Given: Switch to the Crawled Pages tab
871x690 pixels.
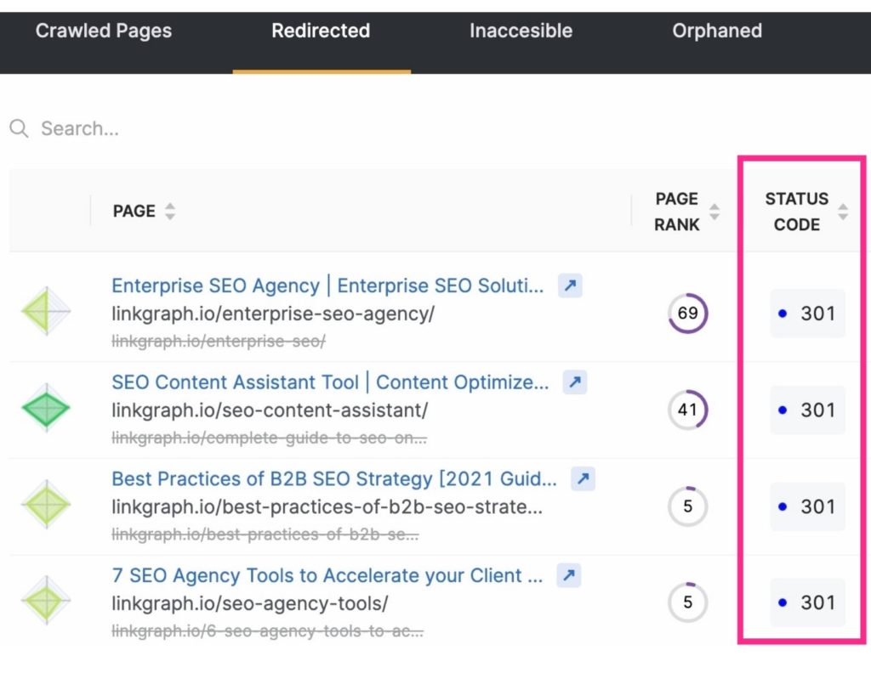Looking at the screenshot, I should 104,31.
